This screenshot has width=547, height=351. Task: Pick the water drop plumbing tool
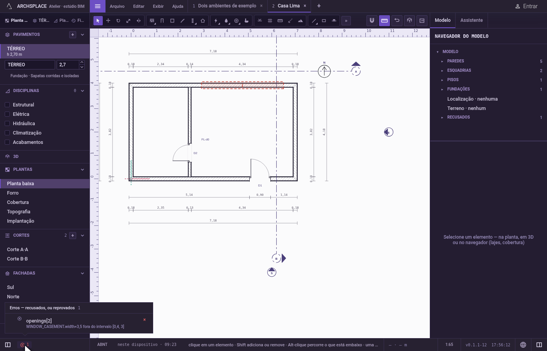pos(226,21)
